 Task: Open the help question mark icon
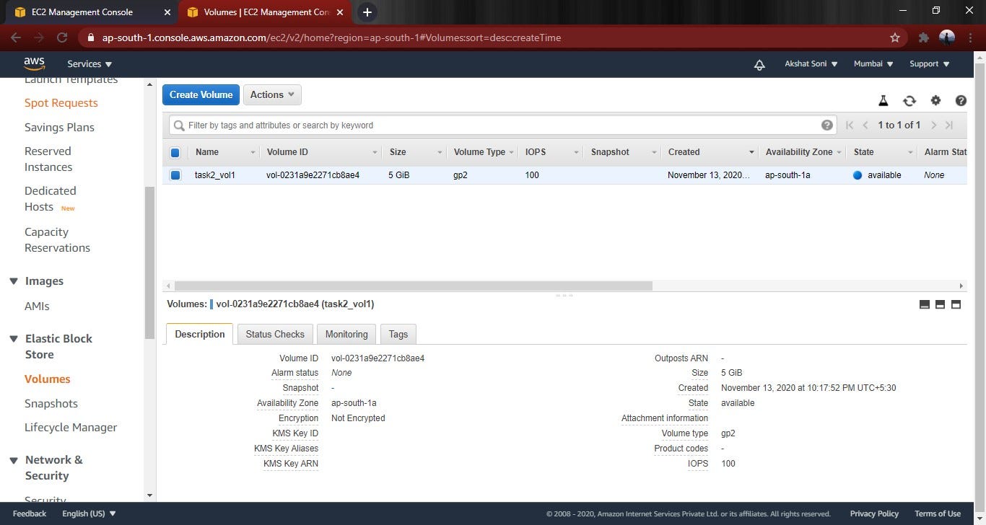tap(961, 101)
